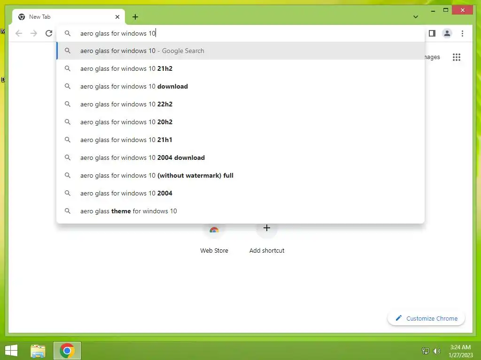Viewport: 481px width, 360px height.
Task: Click the magnifier icon beside theme suggestion
Action: pyautogui.click(x=68, y=211)
